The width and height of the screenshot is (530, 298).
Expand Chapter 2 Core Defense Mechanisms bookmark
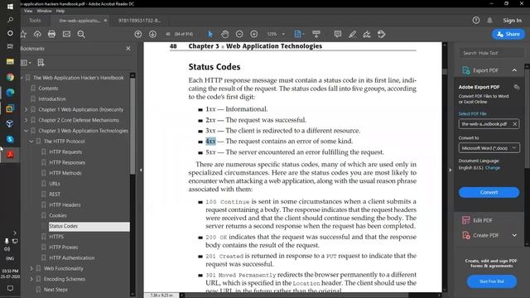click(x=26, y=120)
